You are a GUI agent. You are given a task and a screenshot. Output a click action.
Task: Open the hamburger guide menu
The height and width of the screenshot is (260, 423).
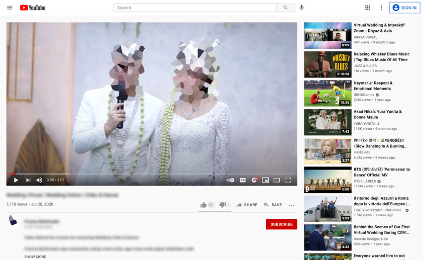tap(10, 7)
